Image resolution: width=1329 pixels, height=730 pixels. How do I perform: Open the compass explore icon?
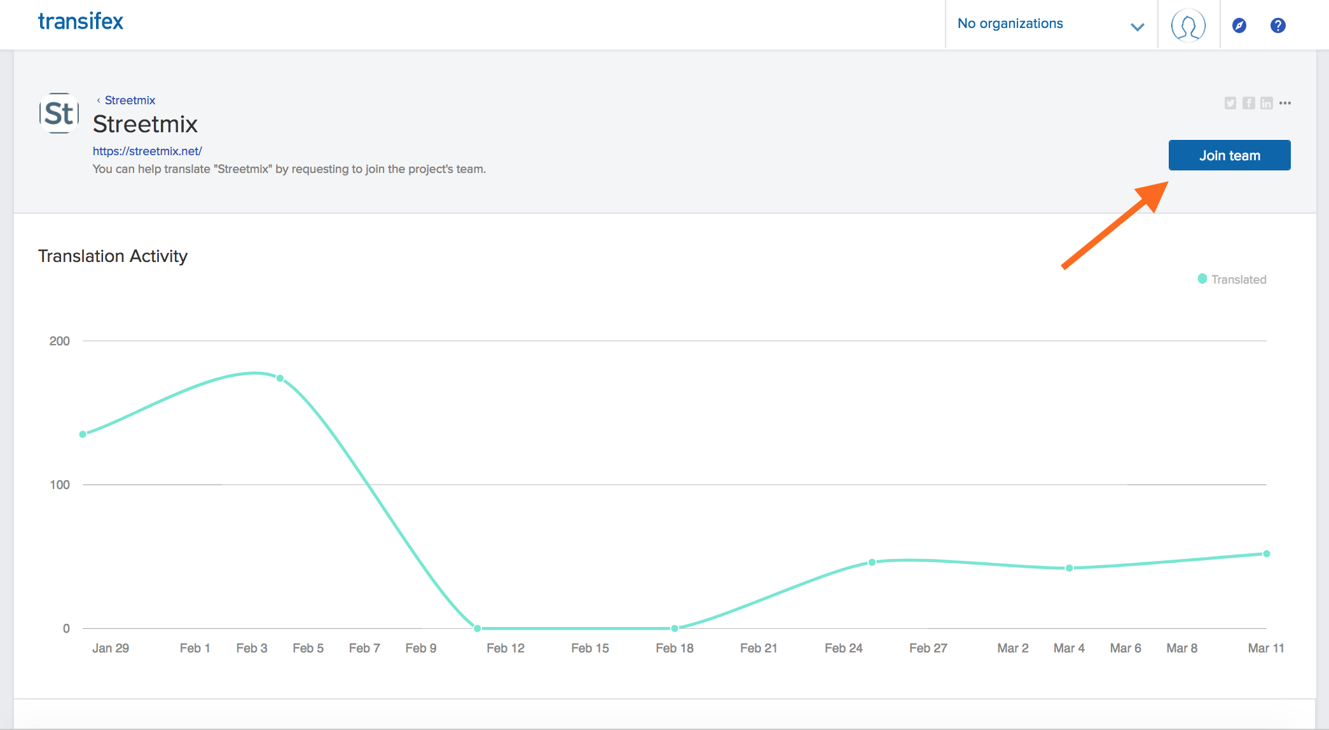pyautogui.click(x=1239, y=25)
